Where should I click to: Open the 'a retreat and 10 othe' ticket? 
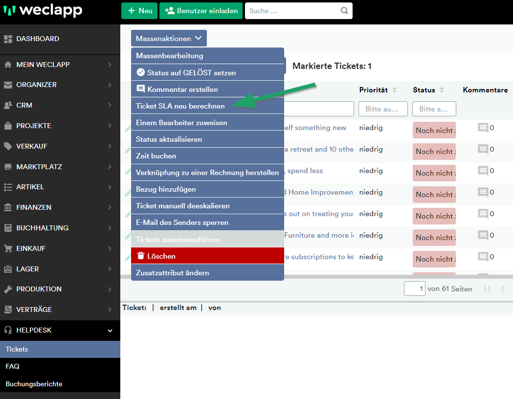pyautogui.click(x=319, y=149)
